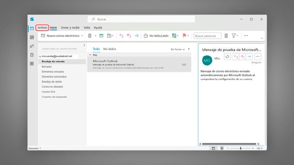Click the Archive icon in the toolbar
This screenshot has width=294, height=165.
pyautogui.click(x=101, y=36)
